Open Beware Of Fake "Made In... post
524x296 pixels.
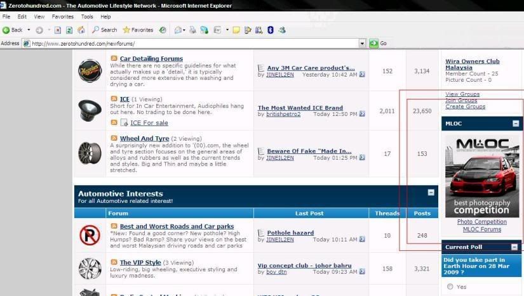pyautogui.click(x=309, y=151)
